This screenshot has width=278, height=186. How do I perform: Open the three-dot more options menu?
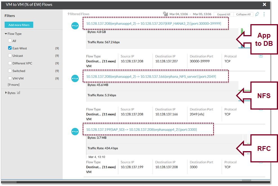tap(264, 14)
